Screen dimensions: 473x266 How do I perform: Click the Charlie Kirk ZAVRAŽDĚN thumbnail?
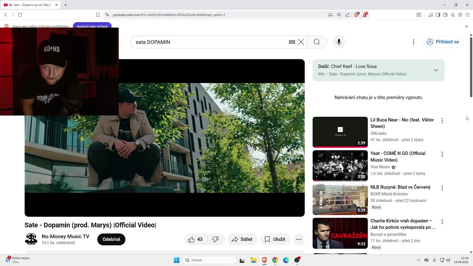pos(340,233)
